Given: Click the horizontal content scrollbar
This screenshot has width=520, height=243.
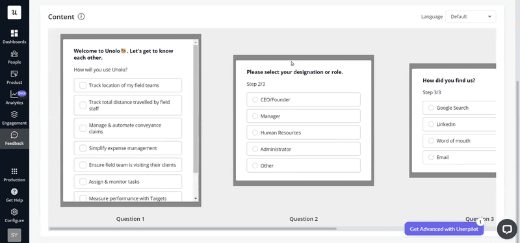Looking at the screenshot, I should tap(192, 229).
